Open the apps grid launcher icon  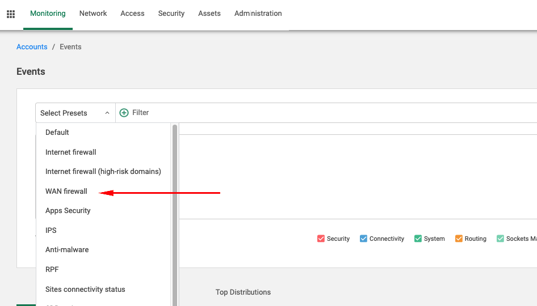[x=11, y=14]
